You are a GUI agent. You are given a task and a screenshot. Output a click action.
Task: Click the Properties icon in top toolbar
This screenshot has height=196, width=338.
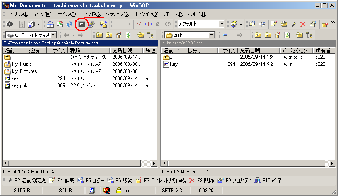[x=313, y=24]
